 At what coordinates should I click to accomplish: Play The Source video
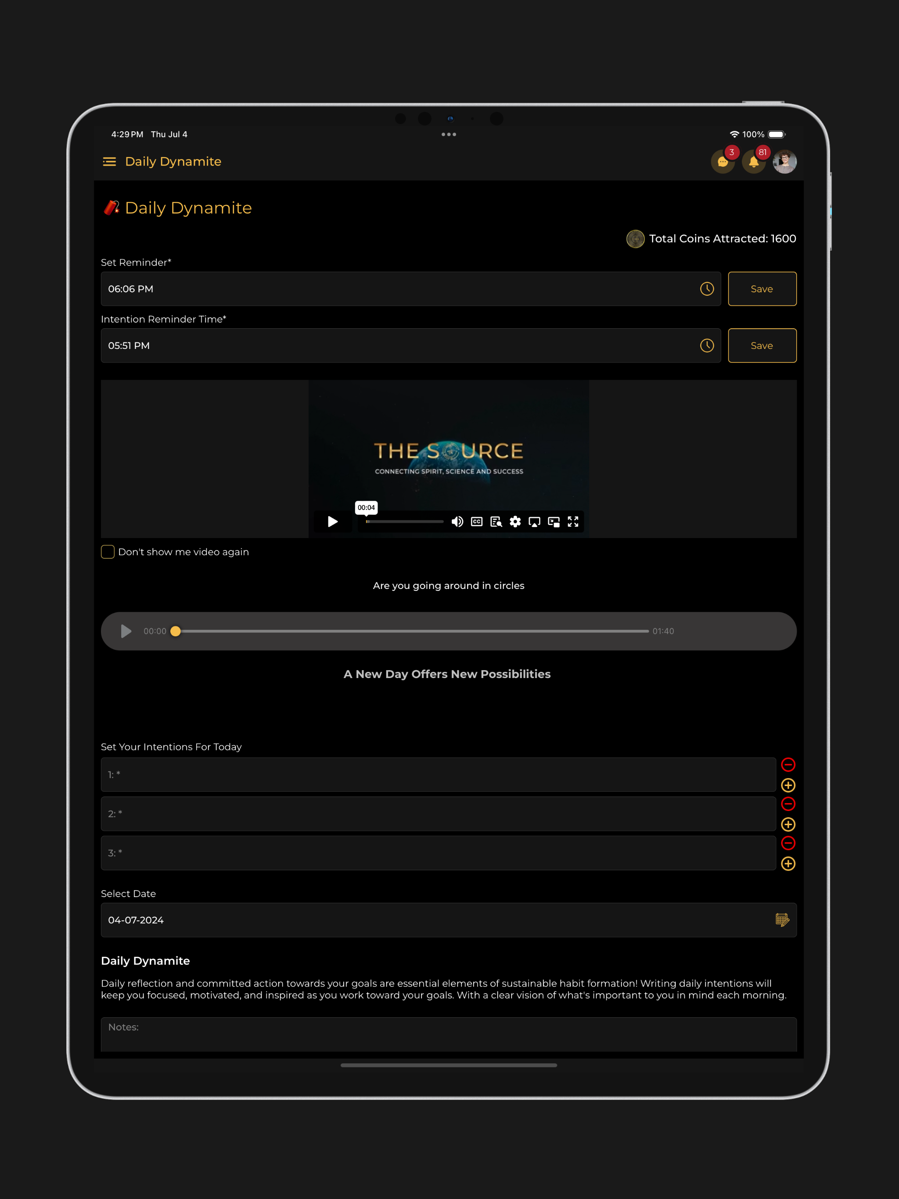(333, 521)
